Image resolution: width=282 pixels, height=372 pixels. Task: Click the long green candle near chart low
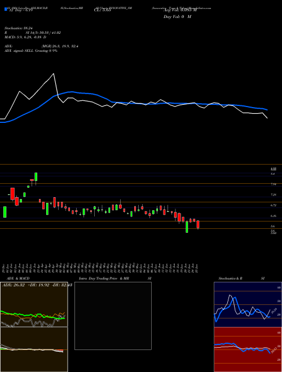click(x=187, y=227)
